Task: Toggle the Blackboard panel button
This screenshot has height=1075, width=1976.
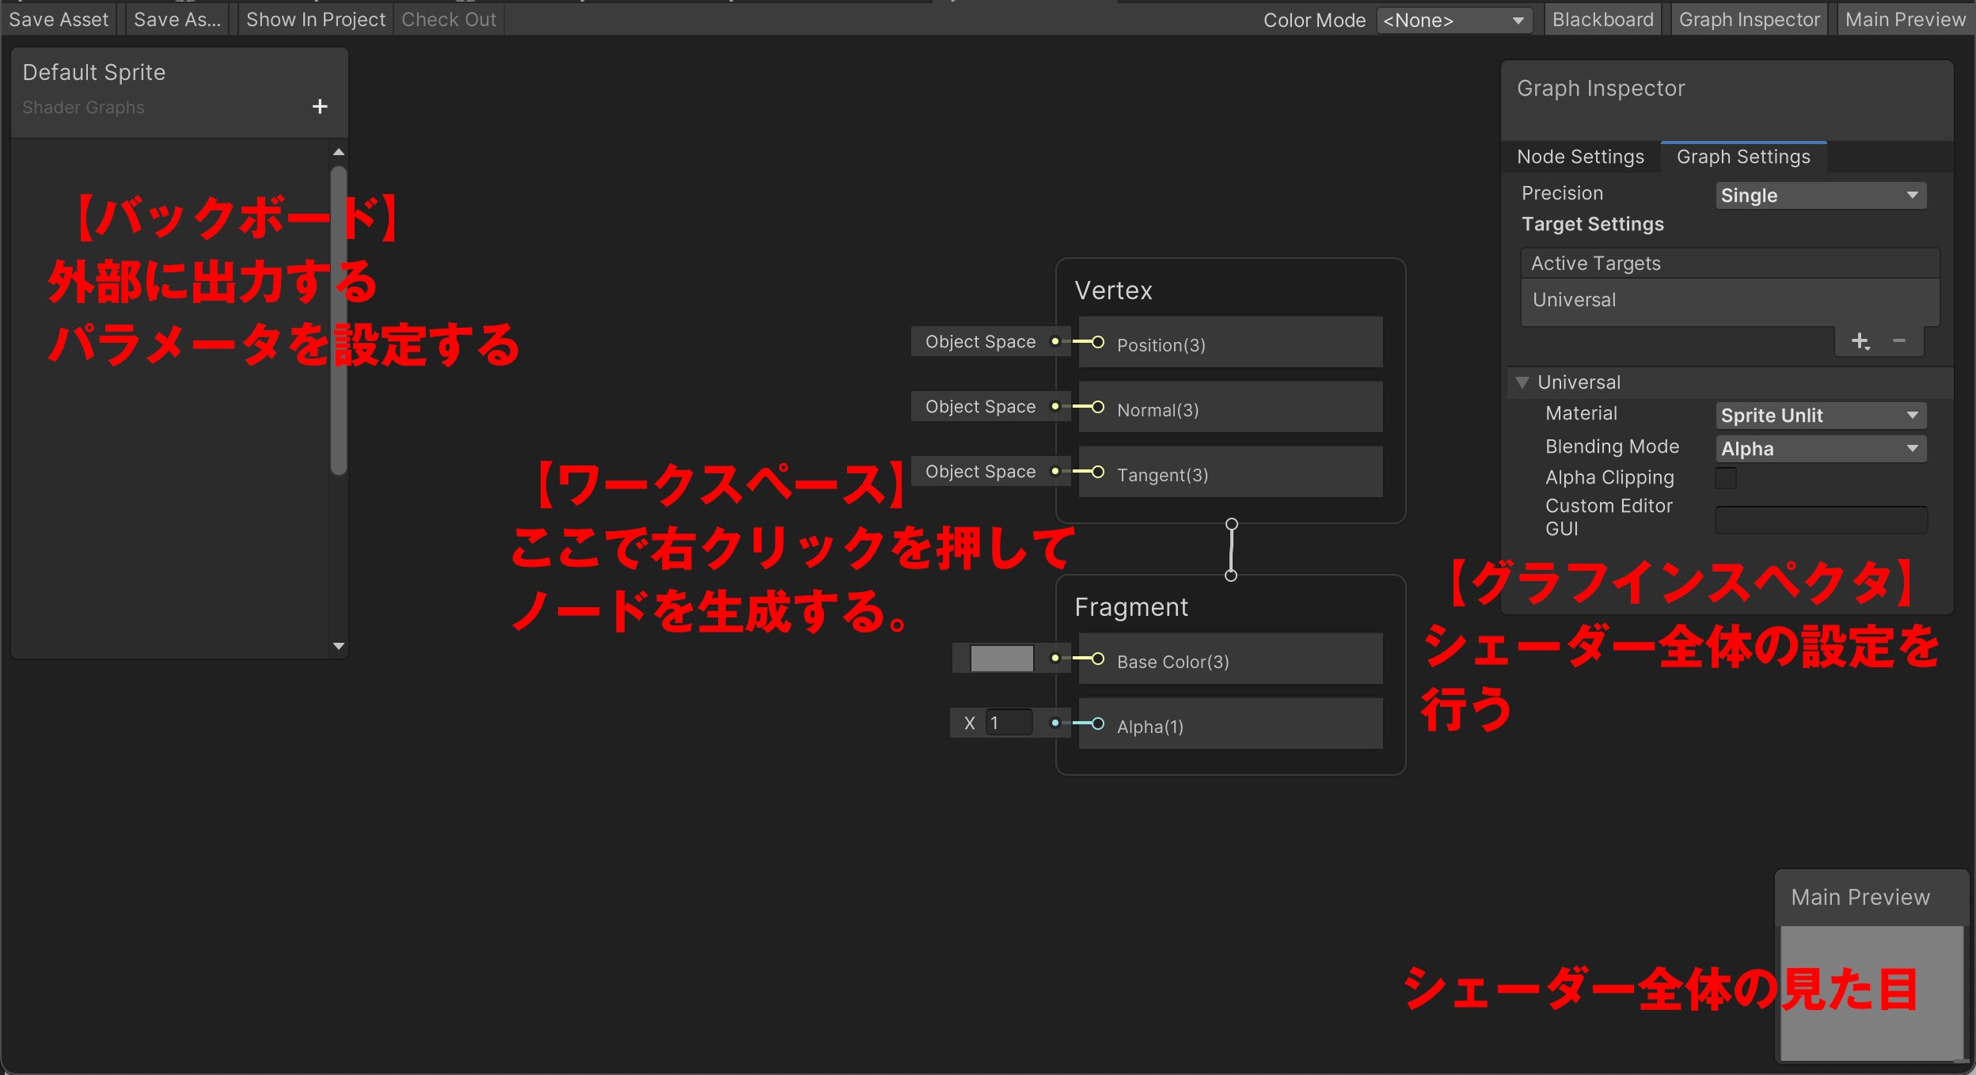Action: [1602, 20]
